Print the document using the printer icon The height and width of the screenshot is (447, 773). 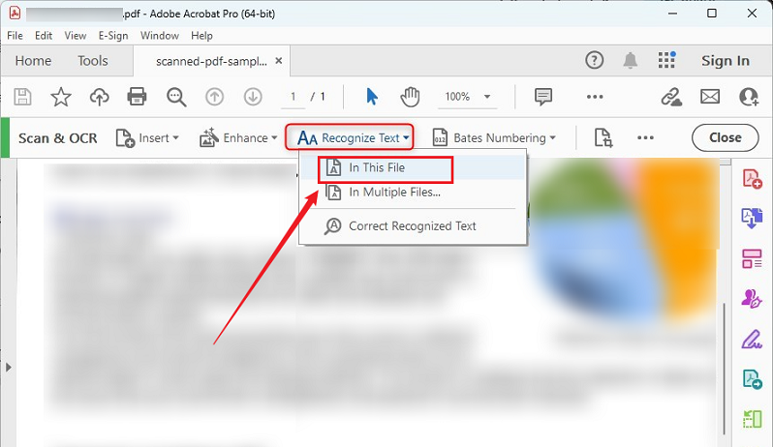137,97
